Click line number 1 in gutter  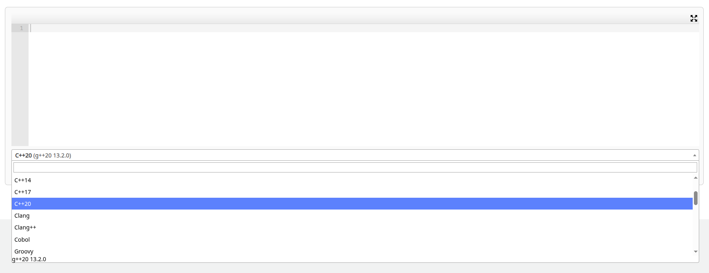(x=21, y=28)
